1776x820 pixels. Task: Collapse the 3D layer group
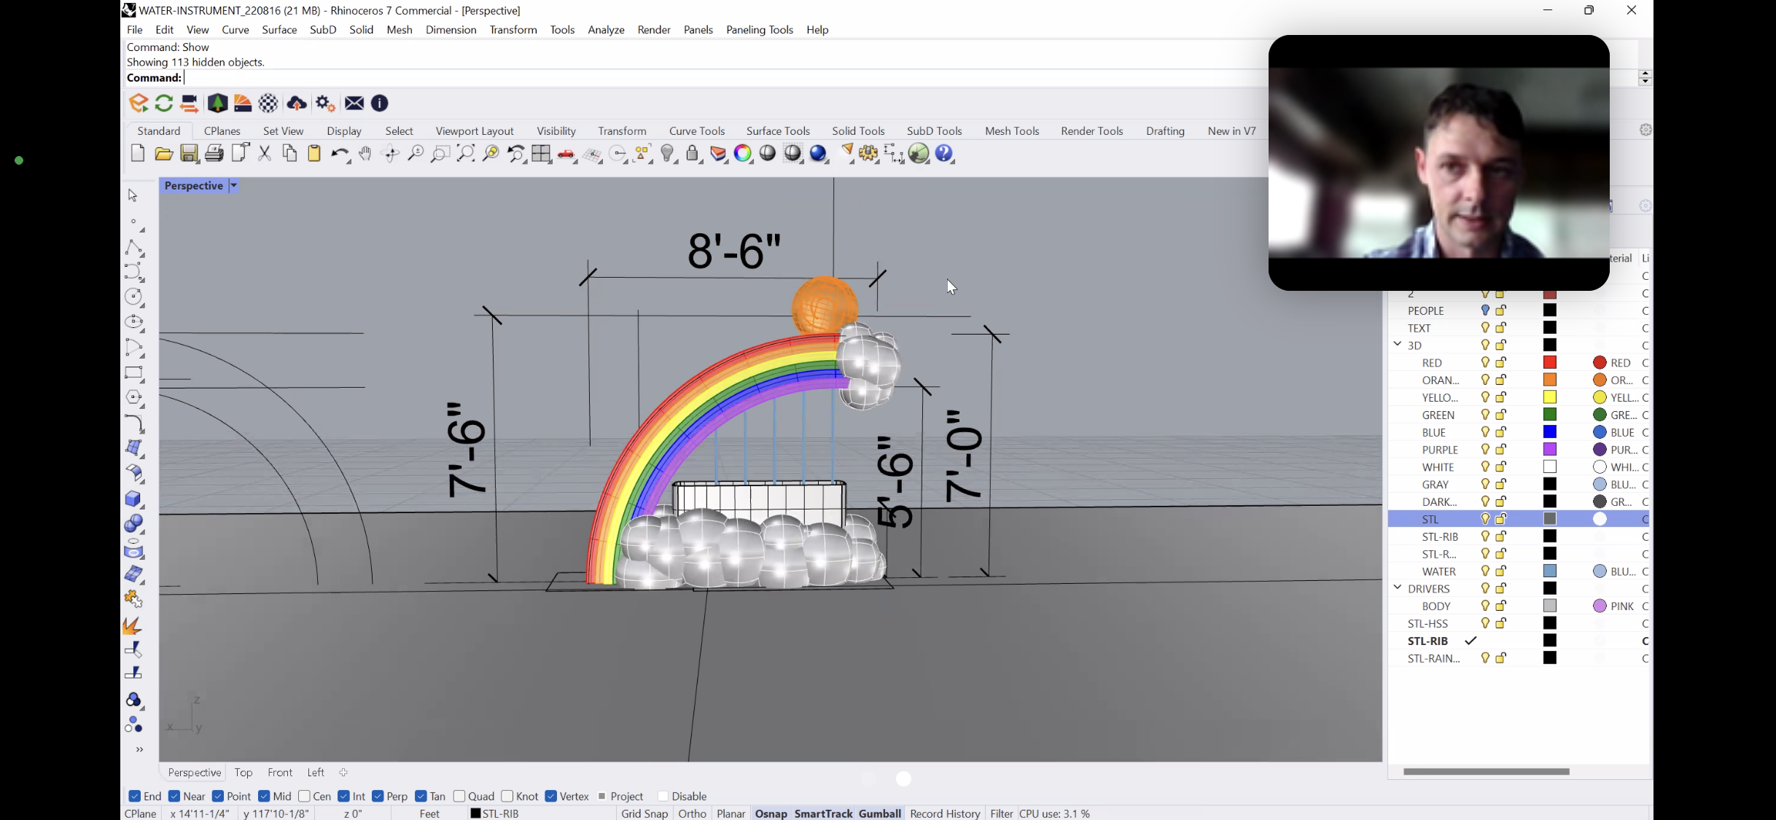tap(1397, 345)
